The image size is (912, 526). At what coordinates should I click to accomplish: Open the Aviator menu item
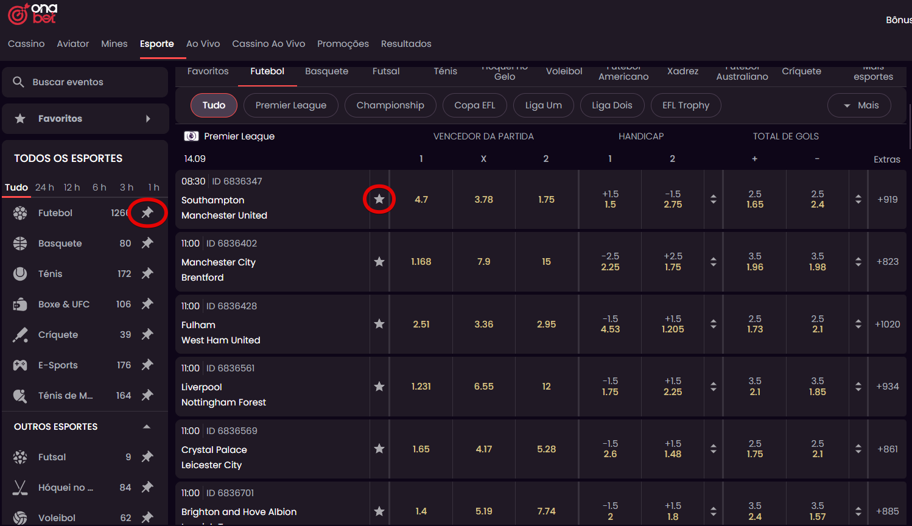click(73, 44)
